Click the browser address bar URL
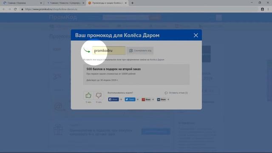This screenshot has width=272, height=153. click(x=51, y=9)
